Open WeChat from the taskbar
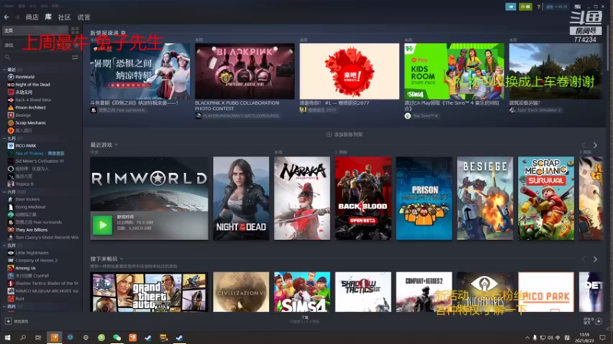 (117, 337)
